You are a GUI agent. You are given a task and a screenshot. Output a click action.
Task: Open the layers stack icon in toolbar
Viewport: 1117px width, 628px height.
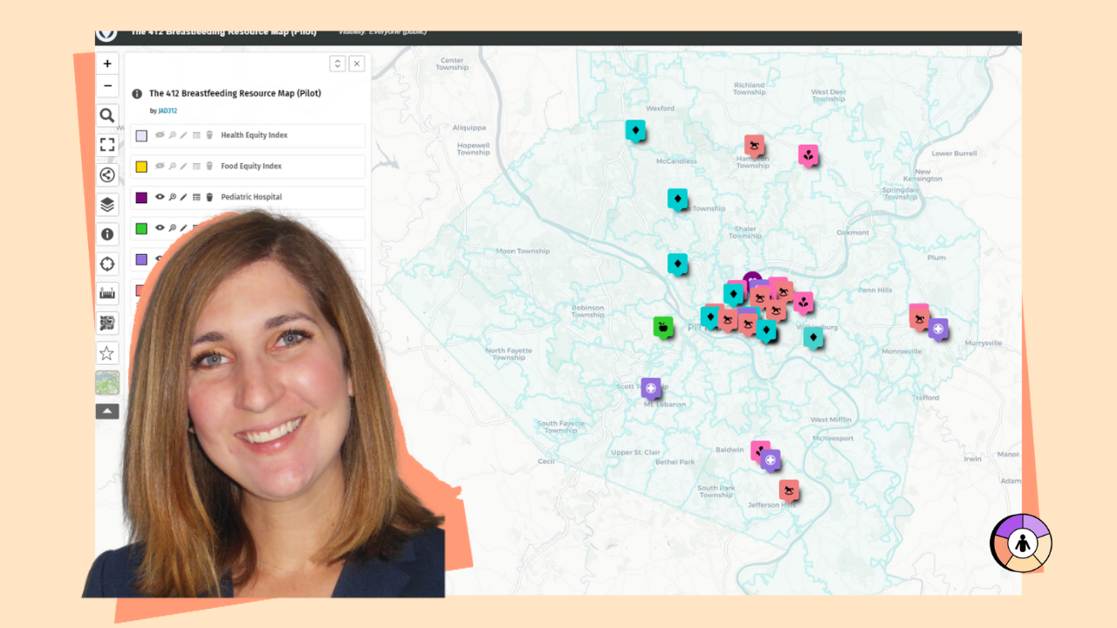click(x=107, y=204)
